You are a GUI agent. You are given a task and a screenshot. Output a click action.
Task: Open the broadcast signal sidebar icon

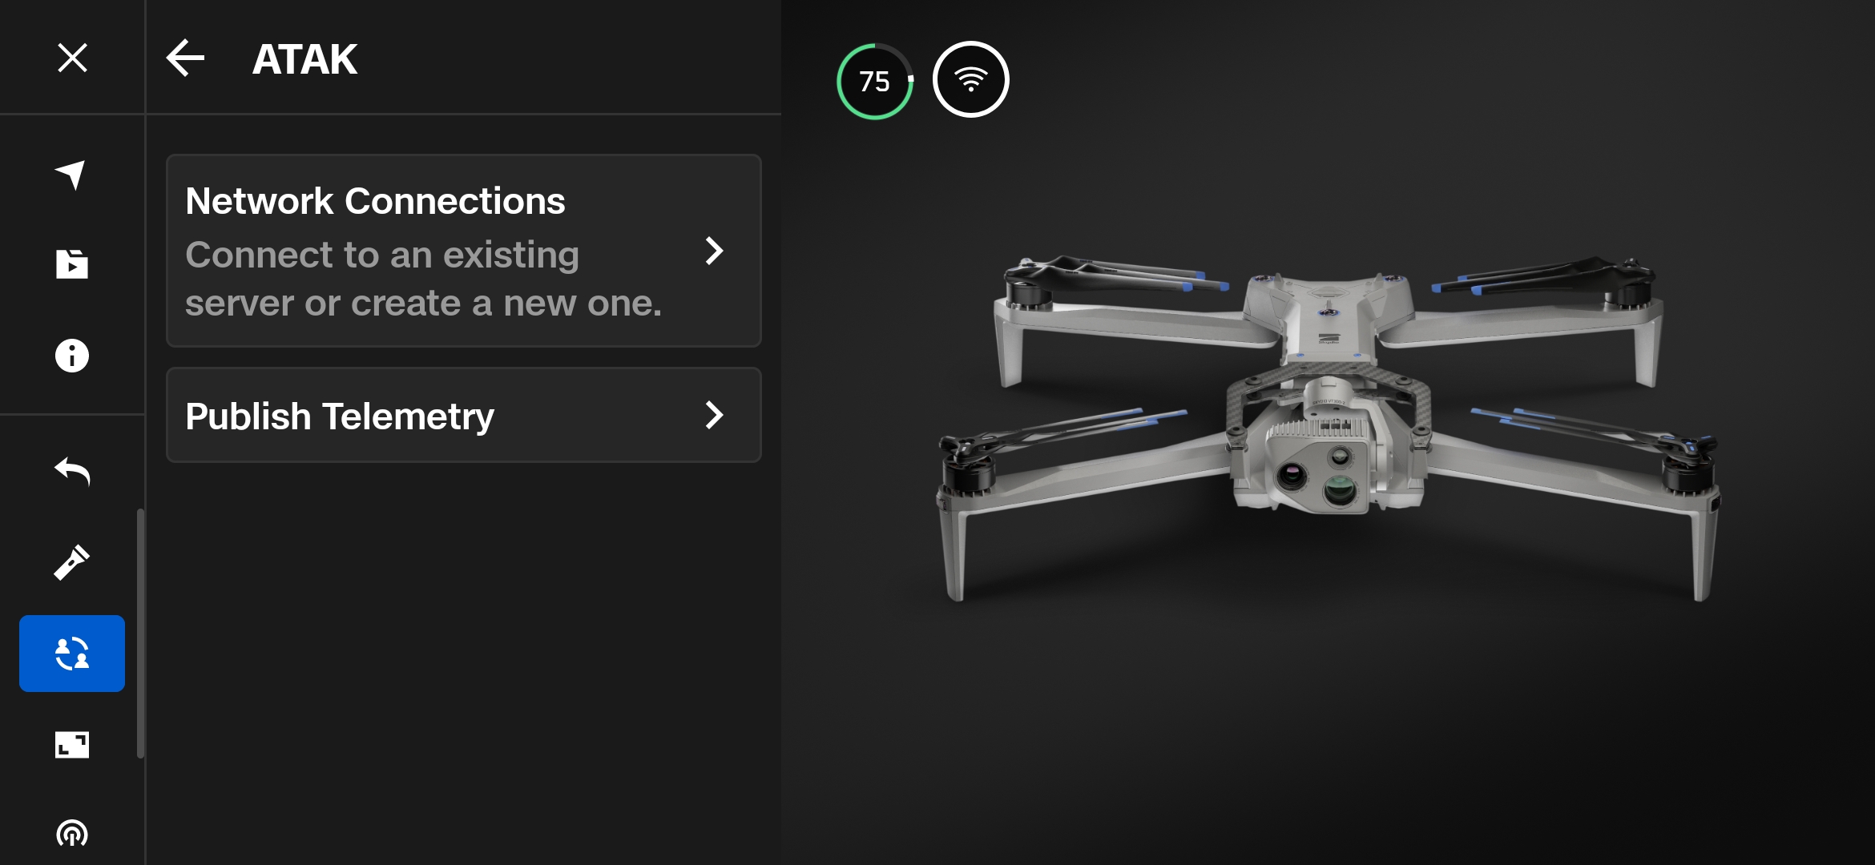pyautogui.click(x=71, y=834)
